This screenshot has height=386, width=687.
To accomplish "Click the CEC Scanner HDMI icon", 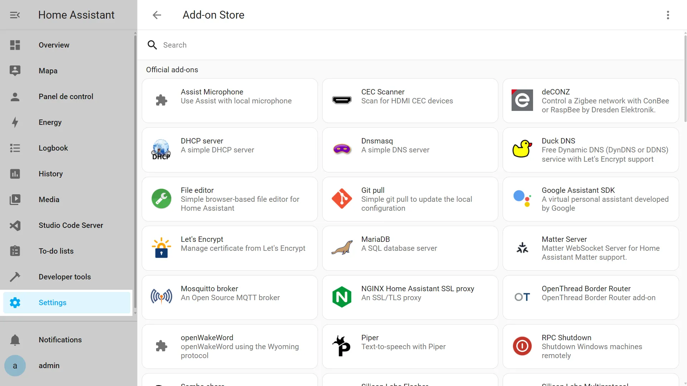I will coord(342,100).
